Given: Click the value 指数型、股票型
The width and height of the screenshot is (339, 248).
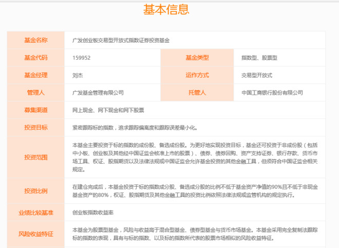Looking at the screenshot, I should pyautogui.click(x=259, y=58).
